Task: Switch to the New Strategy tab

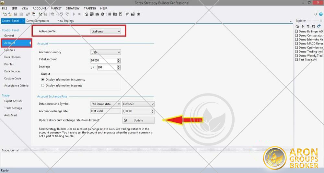Action: click(x=66, y=21)
